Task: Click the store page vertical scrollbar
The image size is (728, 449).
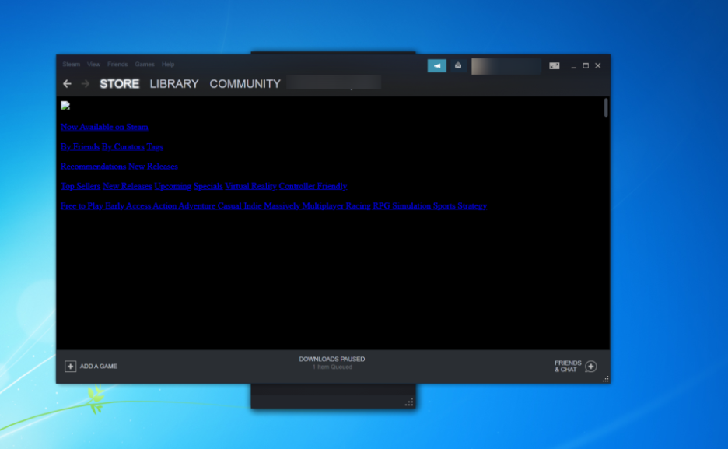Action: [606, 107]
